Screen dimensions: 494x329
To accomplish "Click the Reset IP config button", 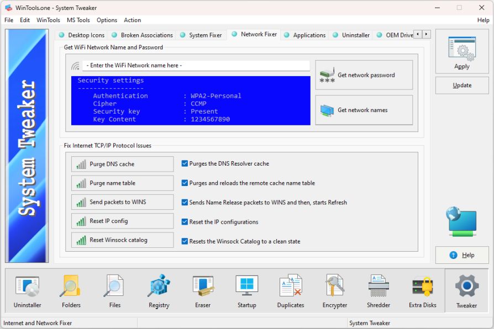I will click(122, 221).
